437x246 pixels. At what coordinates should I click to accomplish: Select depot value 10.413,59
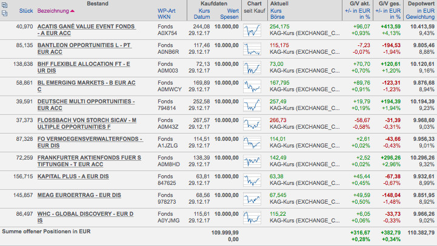click(422, 27)
